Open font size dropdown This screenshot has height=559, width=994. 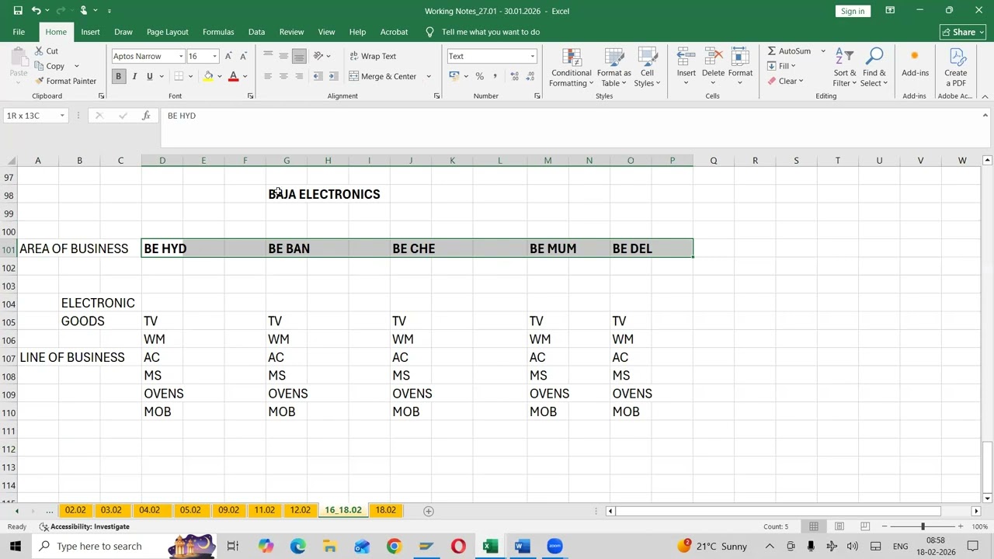click(214, 56)
